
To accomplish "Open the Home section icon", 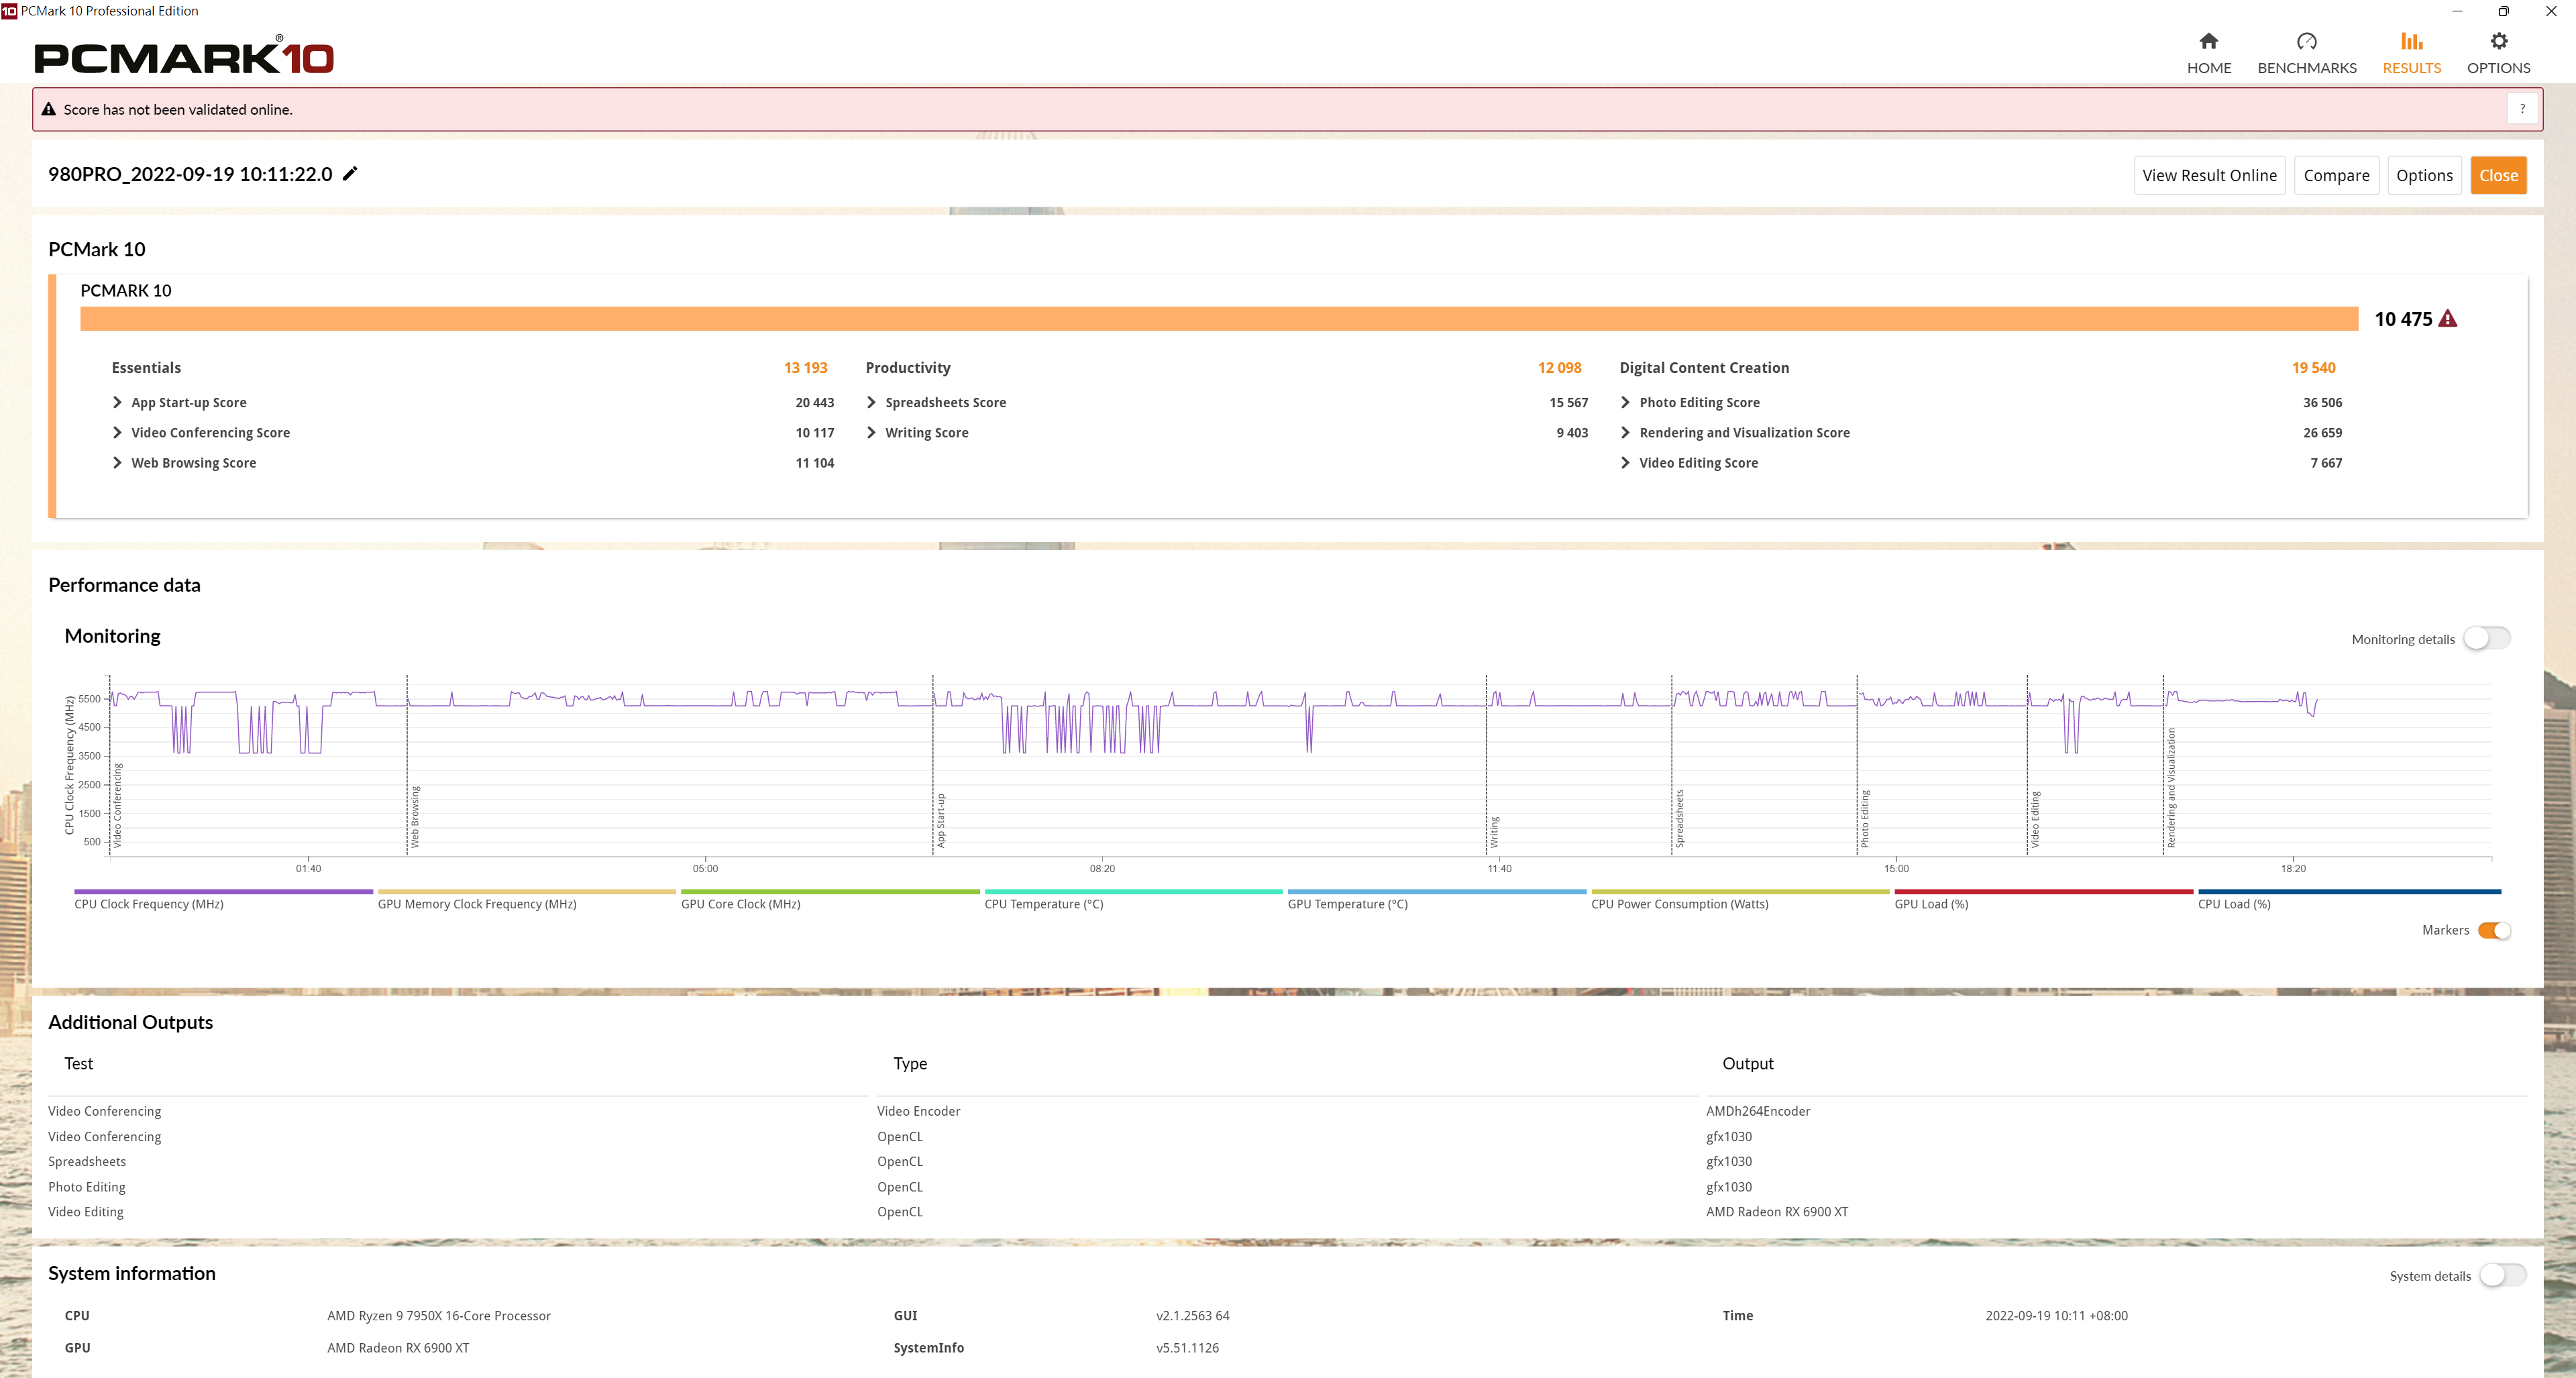I will click(2208, 41).
